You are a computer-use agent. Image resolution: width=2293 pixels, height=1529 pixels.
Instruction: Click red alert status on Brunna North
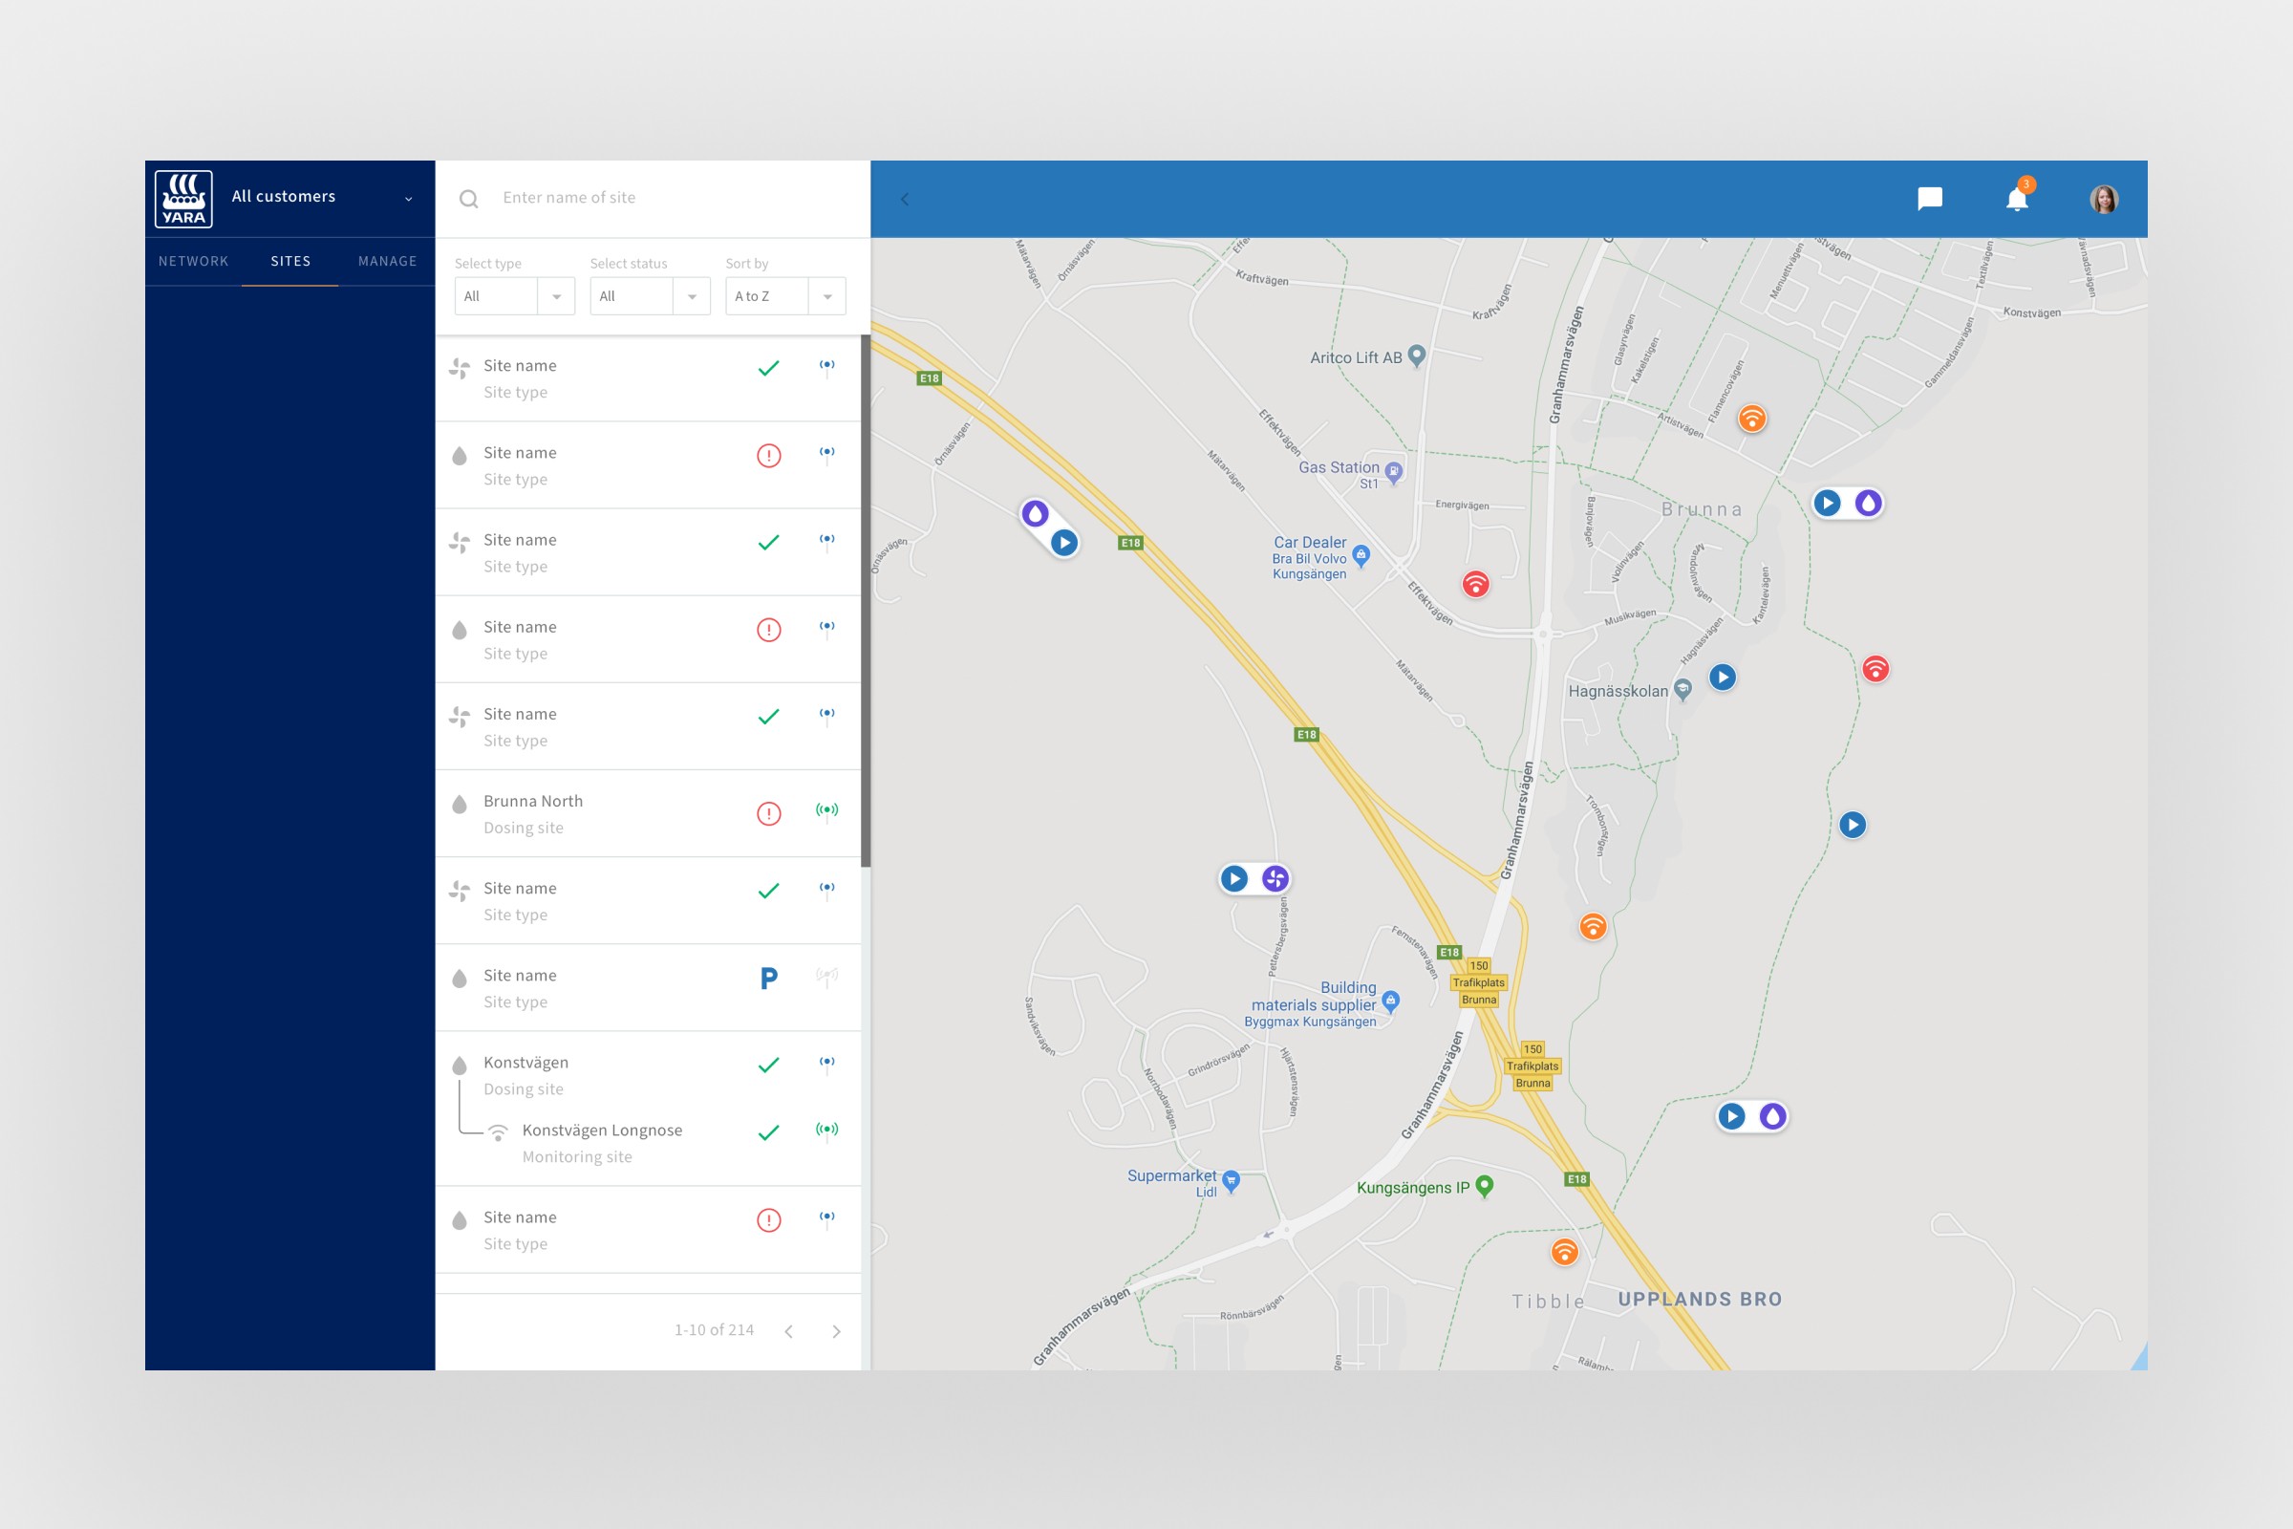768,813
